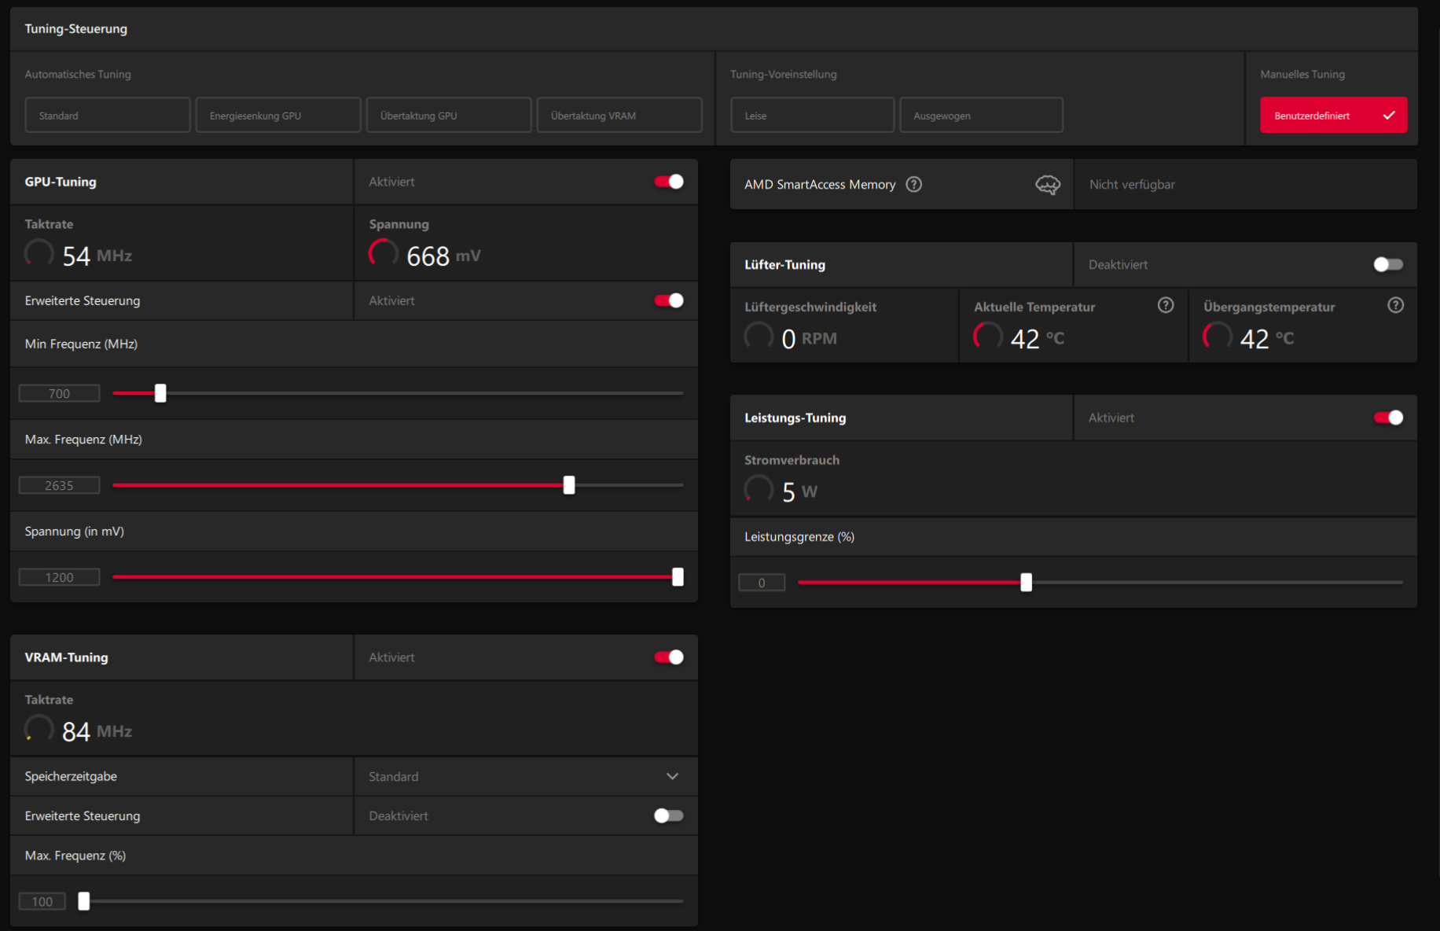
Task: Click the GPU Spannung gauge icon
Action: tap(384, 253)
